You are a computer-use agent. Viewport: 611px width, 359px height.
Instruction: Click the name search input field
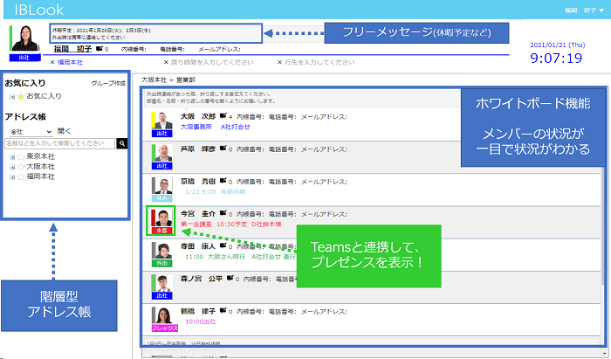pos(60,142)
